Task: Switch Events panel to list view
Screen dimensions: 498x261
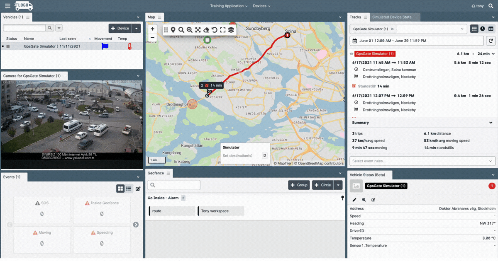Action: tap(129, 188)
